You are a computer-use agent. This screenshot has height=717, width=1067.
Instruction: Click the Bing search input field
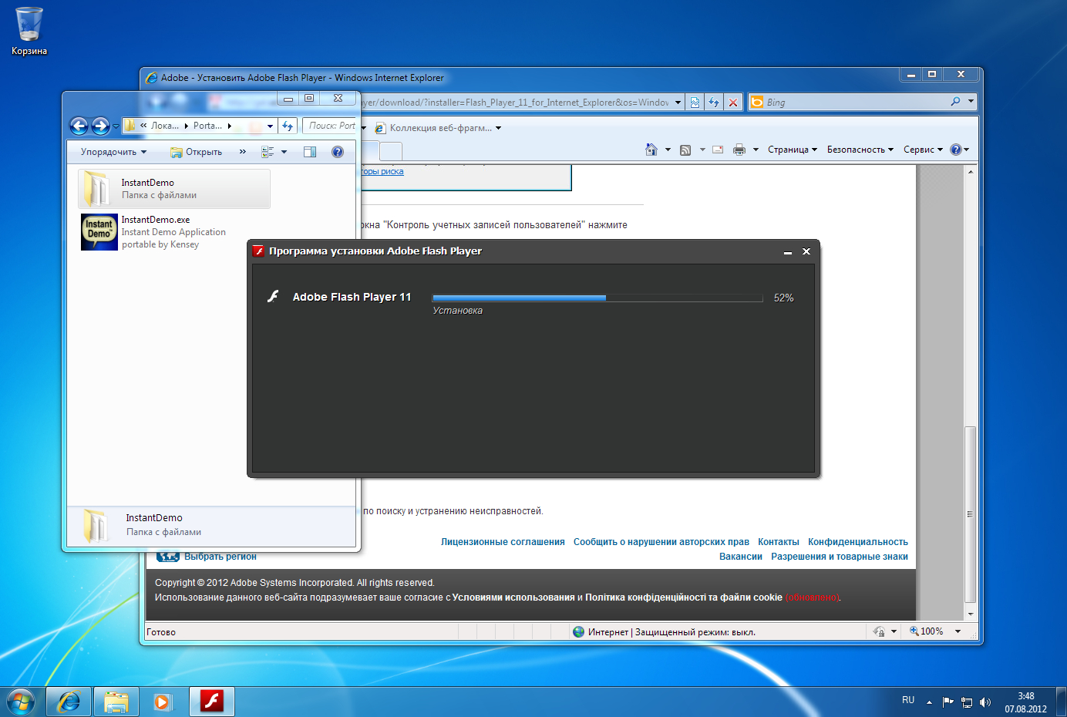coord(856,102)
